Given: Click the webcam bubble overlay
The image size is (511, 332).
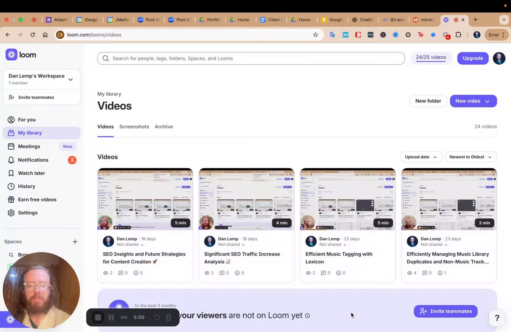Looking at the screenshot, I should pyautogui.click(x=41, y=290).
